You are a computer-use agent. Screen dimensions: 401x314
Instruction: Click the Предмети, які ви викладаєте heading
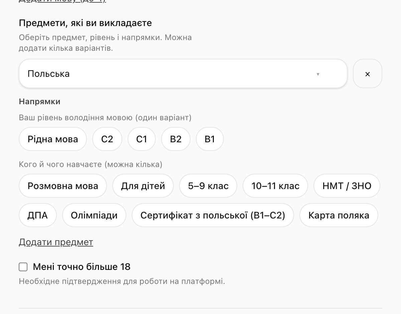pos(85,23)
